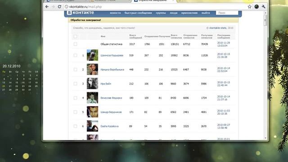The image size is (288, 162).
Task: Click the browser Back arrow
Action: tap(47, 7)
